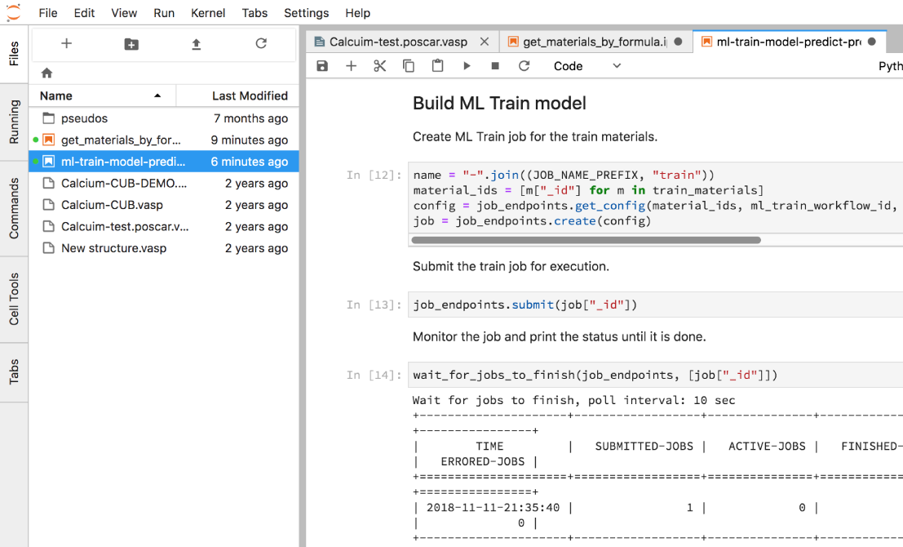Viewport: 903px width, 547px height.
Task: Open the Commands sidebar panel
Action: pyautogui.click(x=14, y=208)
